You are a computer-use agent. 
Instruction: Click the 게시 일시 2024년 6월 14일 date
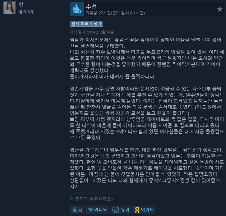(92, 32)
